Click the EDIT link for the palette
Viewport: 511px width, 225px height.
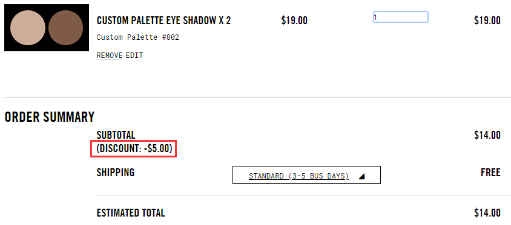click(x=134, y=55)
